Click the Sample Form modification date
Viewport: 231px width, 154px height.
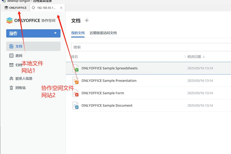pos(200,93)
